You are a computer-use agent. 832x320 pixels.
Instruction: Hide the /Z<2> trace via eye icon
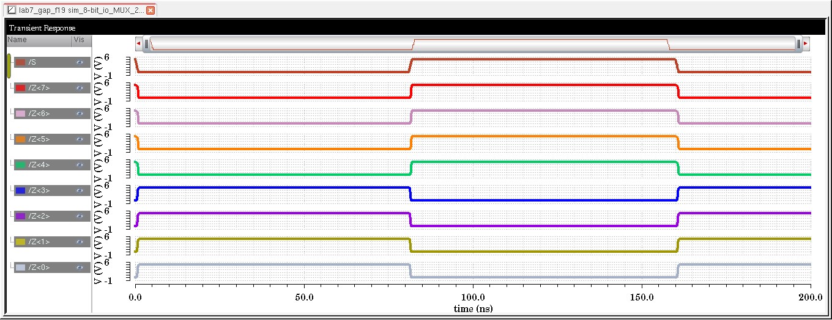click(x=80, y=216)
